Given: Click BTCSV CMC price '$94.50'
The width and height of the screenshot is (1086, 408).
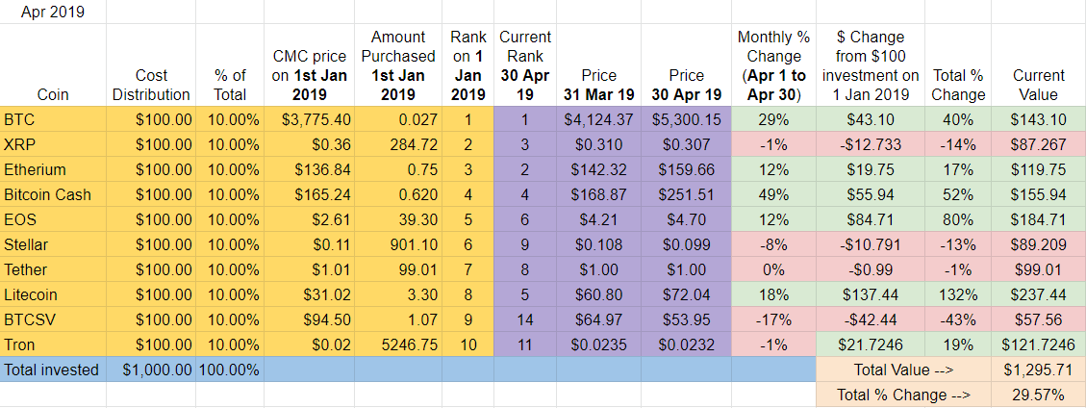Looking at the screenshot, I should (x=310, y=319).
